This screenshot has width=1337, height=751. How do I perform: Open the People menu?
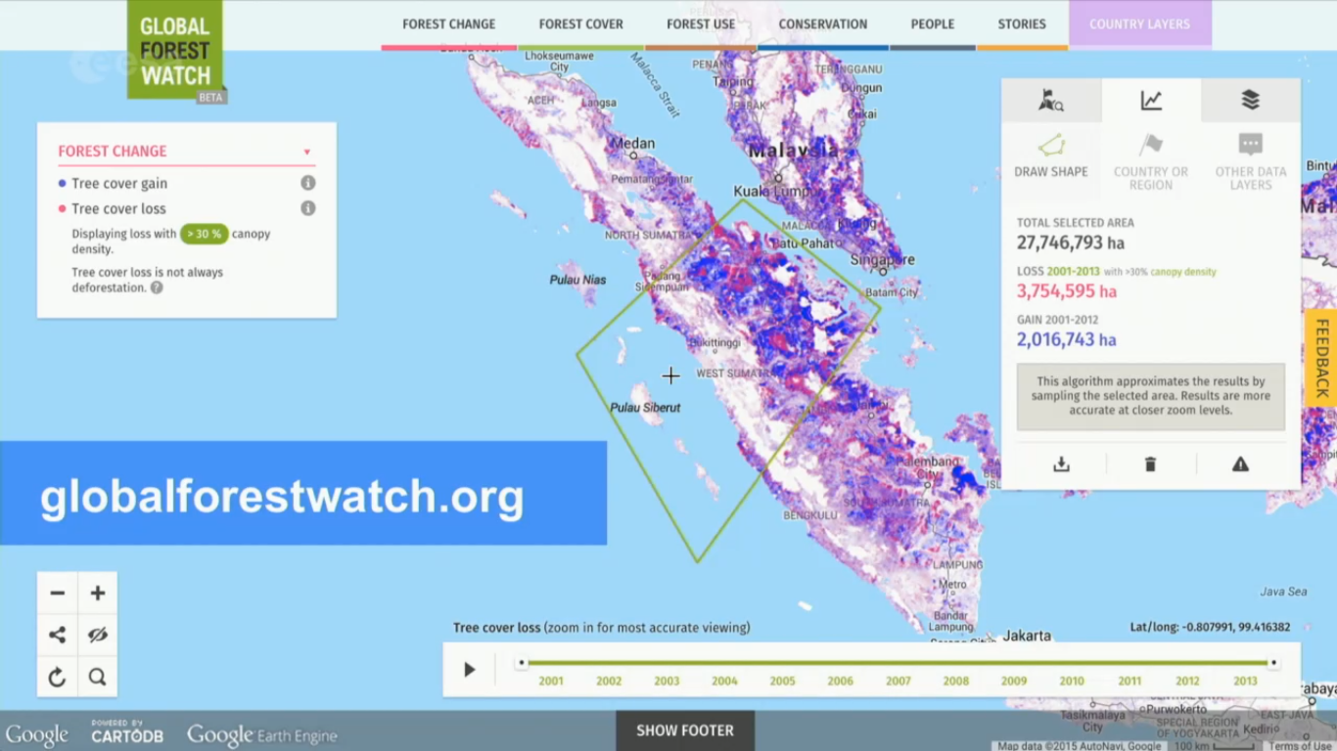click(933, 24)
